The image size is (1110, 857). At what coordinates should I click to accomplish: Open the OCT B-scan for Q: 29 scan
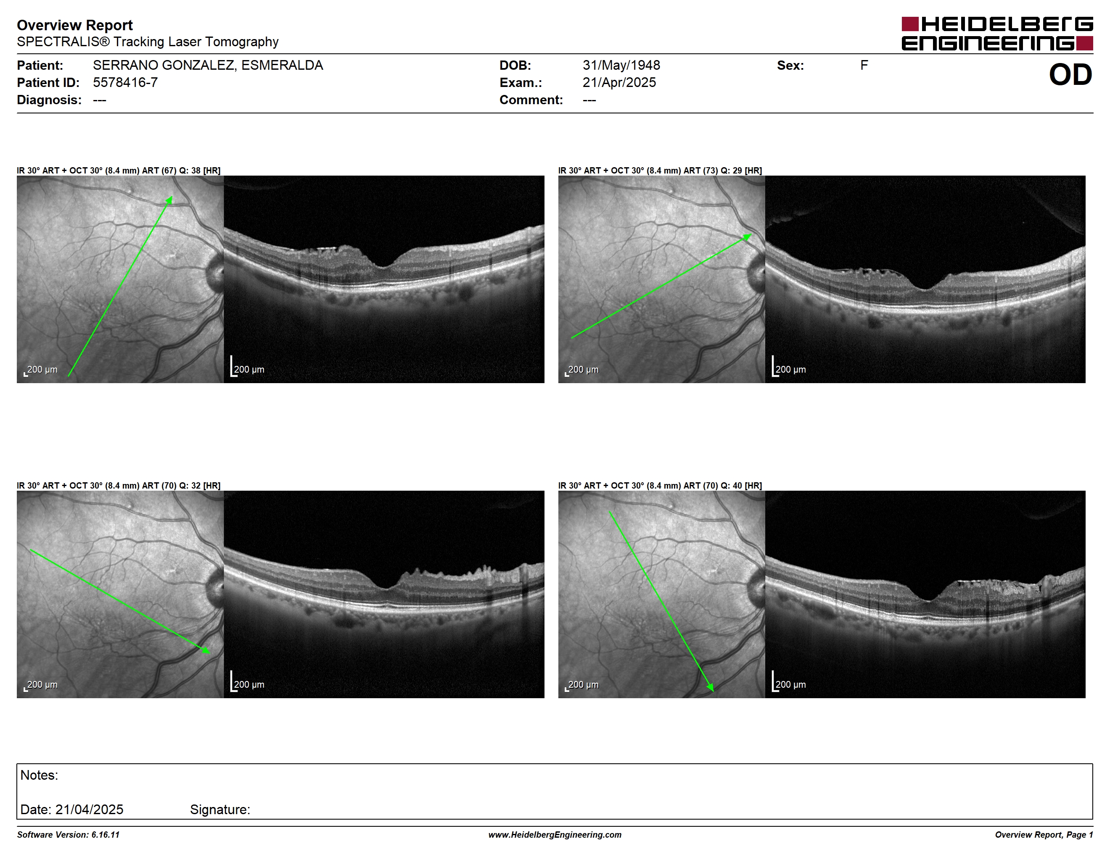(925, 279)
